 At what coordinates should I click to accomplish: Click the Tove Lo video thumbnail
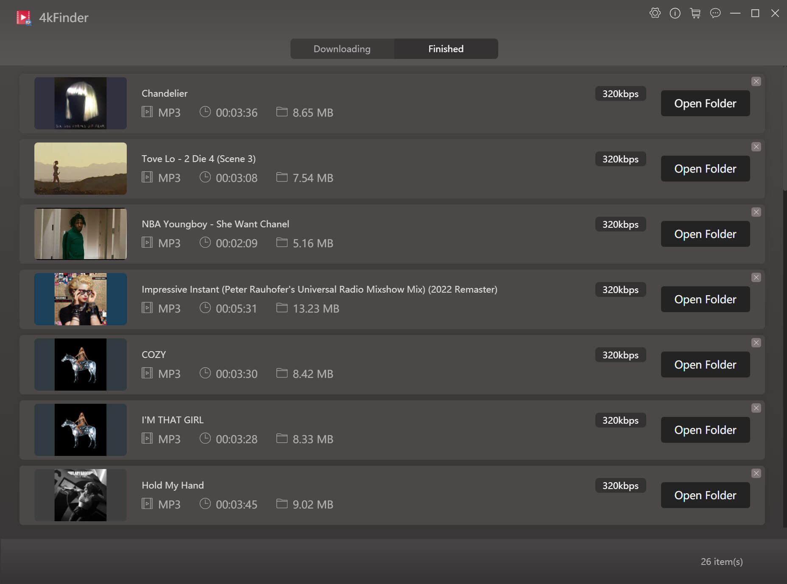(80, 168)
